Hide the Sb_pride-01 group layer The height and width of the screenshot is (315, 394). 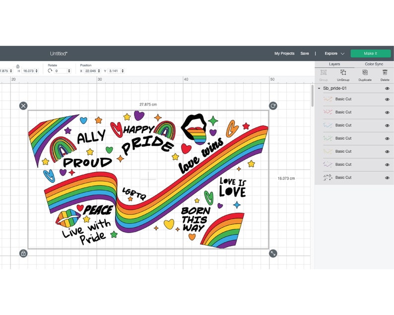[387, 88]
